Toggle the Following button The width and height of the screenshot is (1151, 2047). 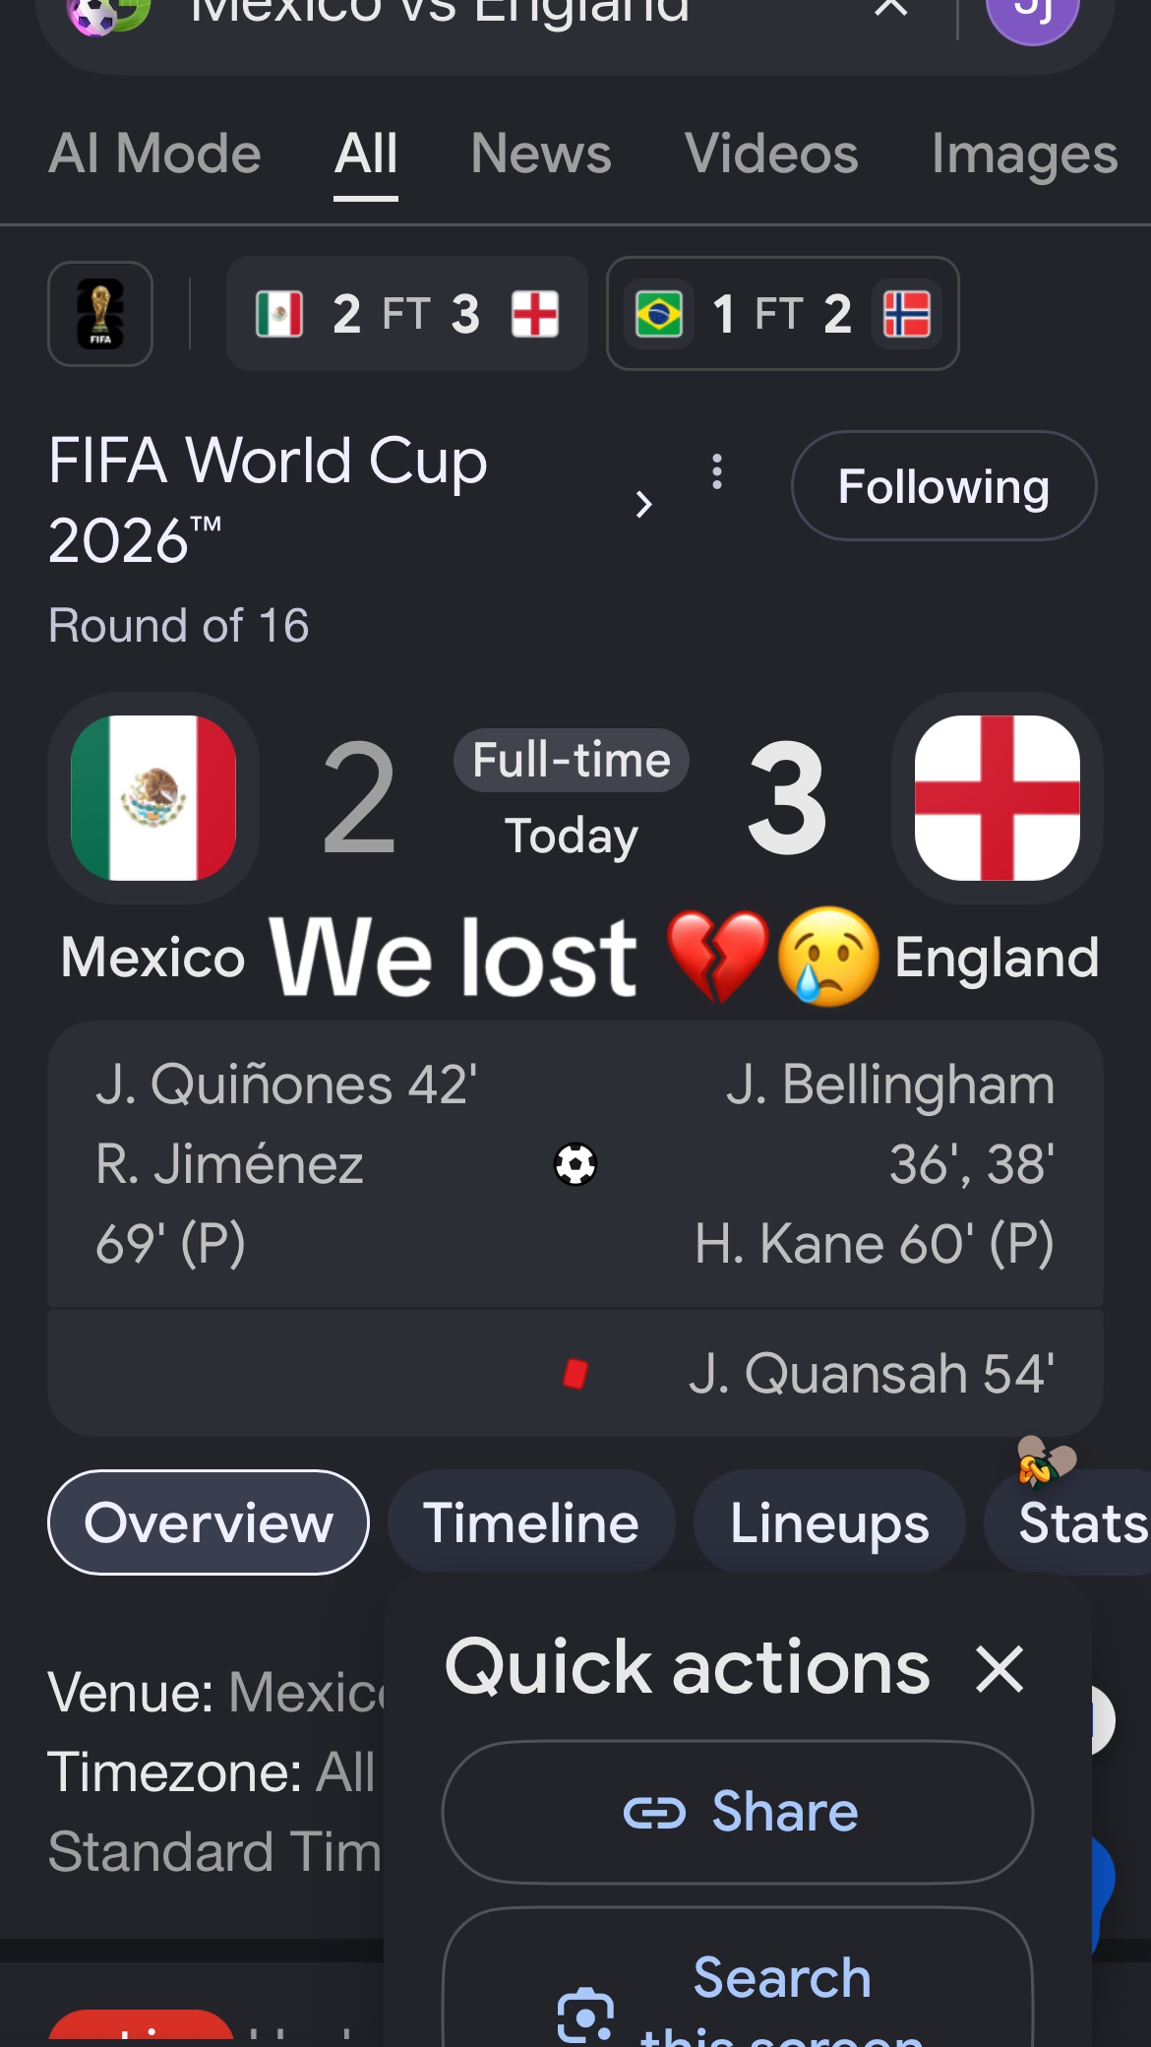point(943,486)
